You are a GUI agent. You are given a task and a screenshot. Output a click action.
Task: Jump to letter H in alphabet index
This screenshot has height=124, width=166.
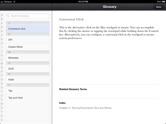(2, 43)
